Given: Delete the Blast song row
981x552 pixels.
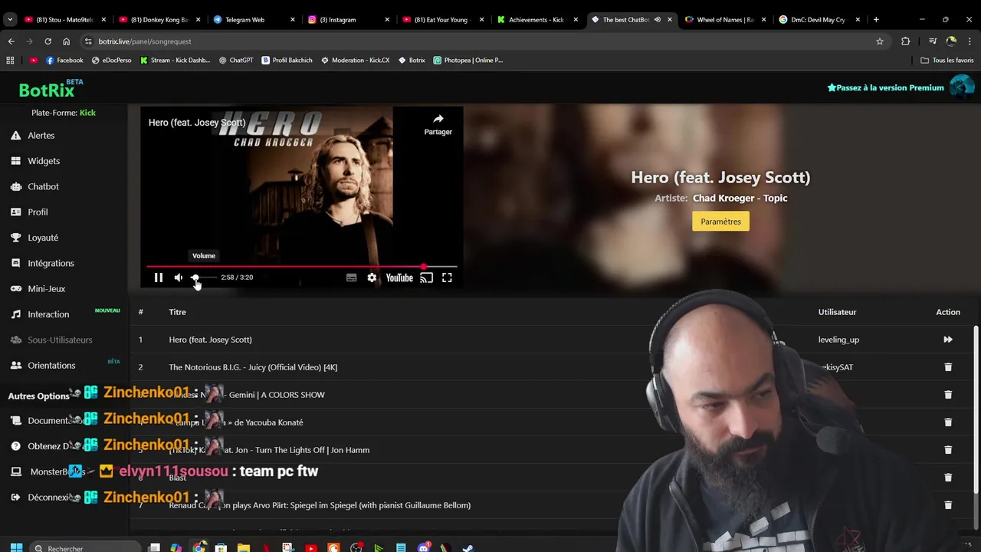Looking at the screenshot, I should pos(948,478).
